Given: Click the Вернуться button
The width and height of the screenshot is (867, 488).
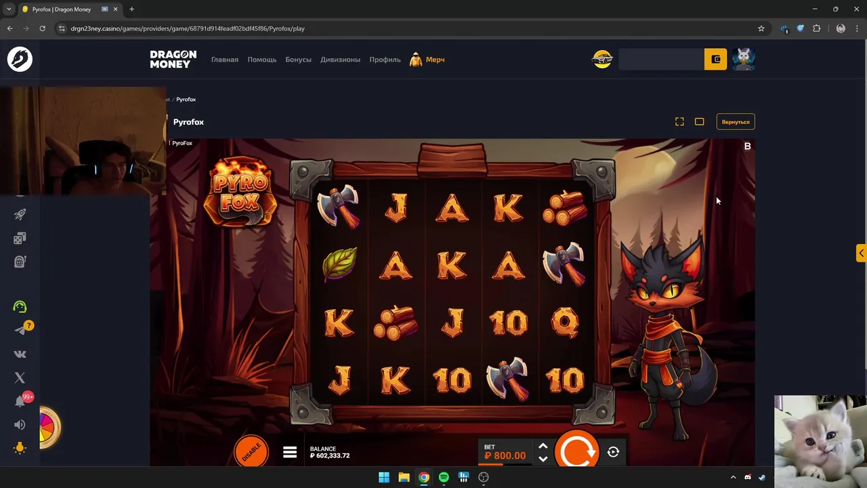Looking at the screenshot, I should click(736, 122).
